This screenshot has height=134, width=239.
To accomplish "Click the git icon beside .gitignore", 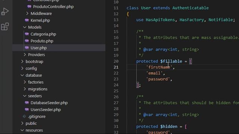I will (24, 117).
